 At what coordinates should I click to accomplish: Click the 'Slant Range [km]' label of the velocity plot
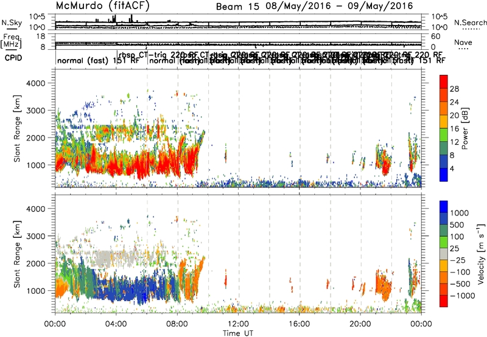click(x=17, y=254)
